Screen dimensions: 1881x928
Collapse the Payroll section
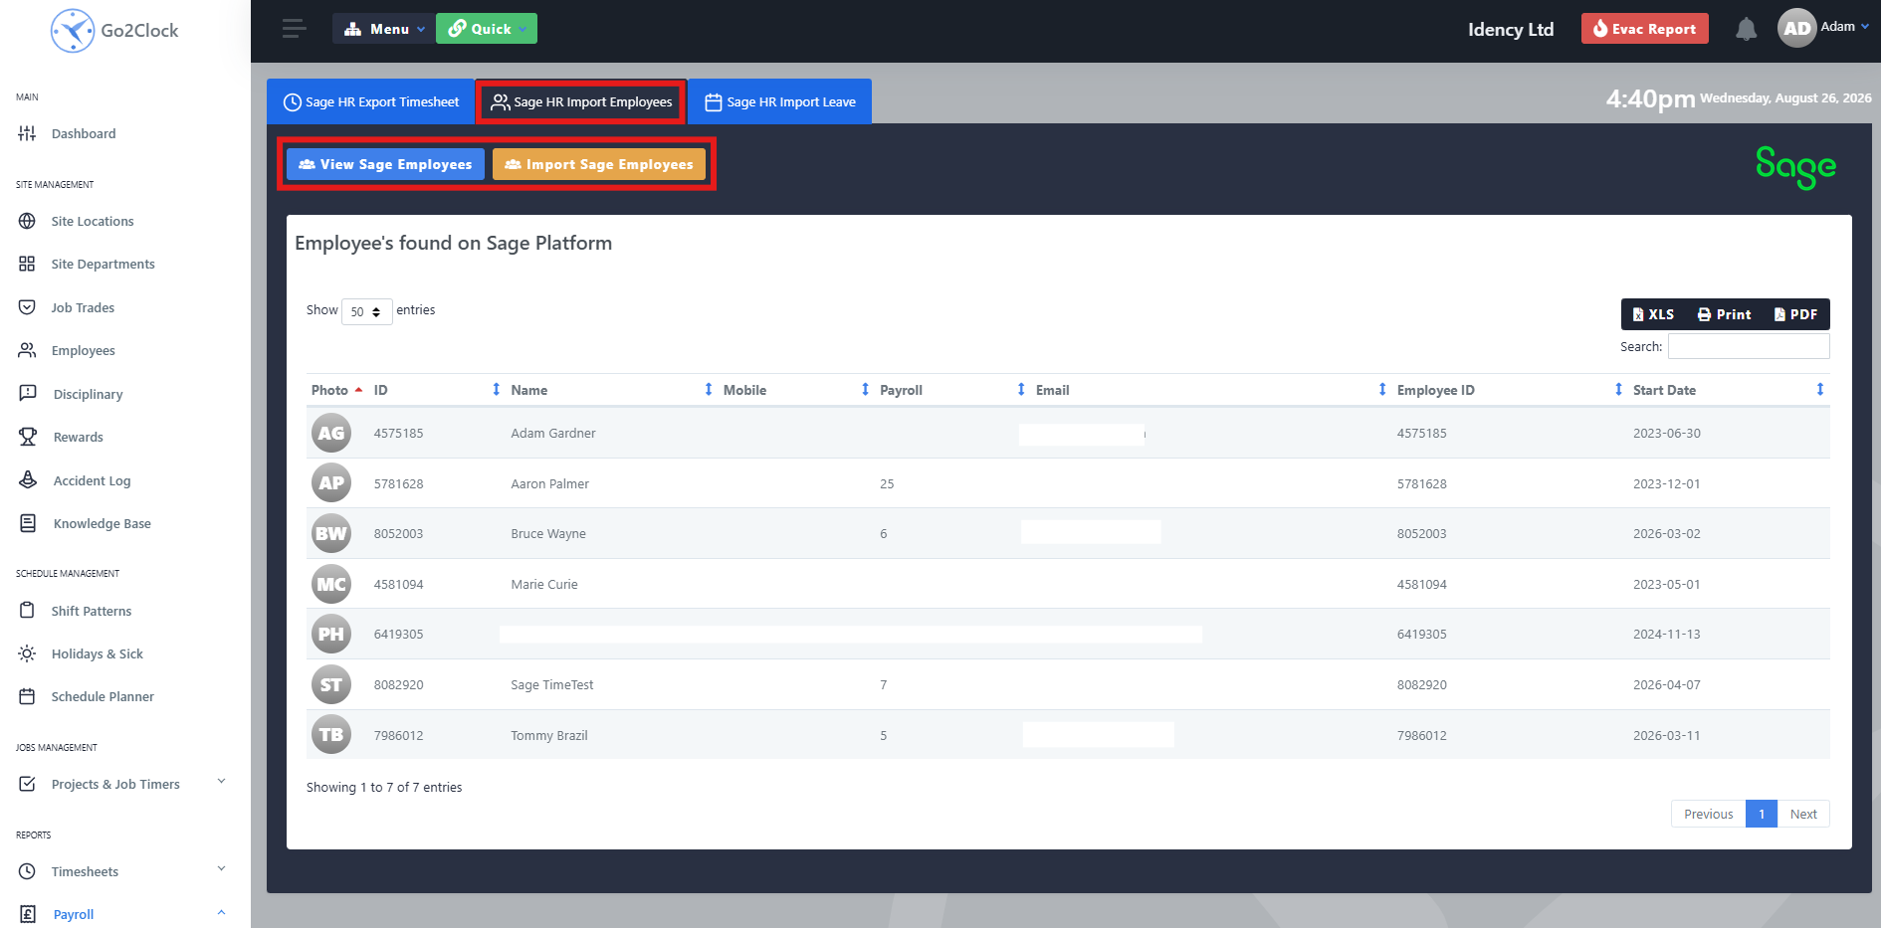[221, 912]
